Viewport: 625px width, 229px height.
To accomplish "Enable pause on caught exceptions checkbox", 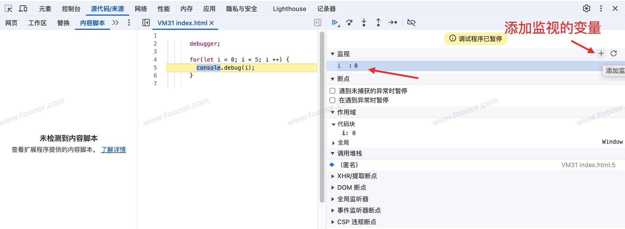I will tap(332, 100).
